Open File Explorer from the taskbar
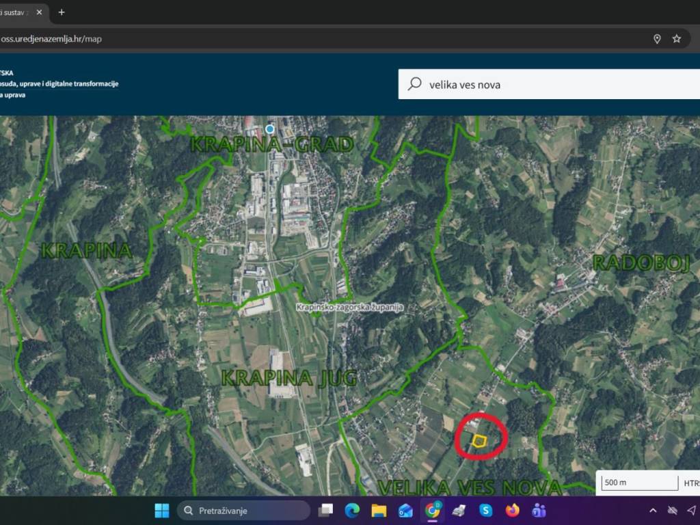Viewport: 700px width, 525px height. click(379, 511)
